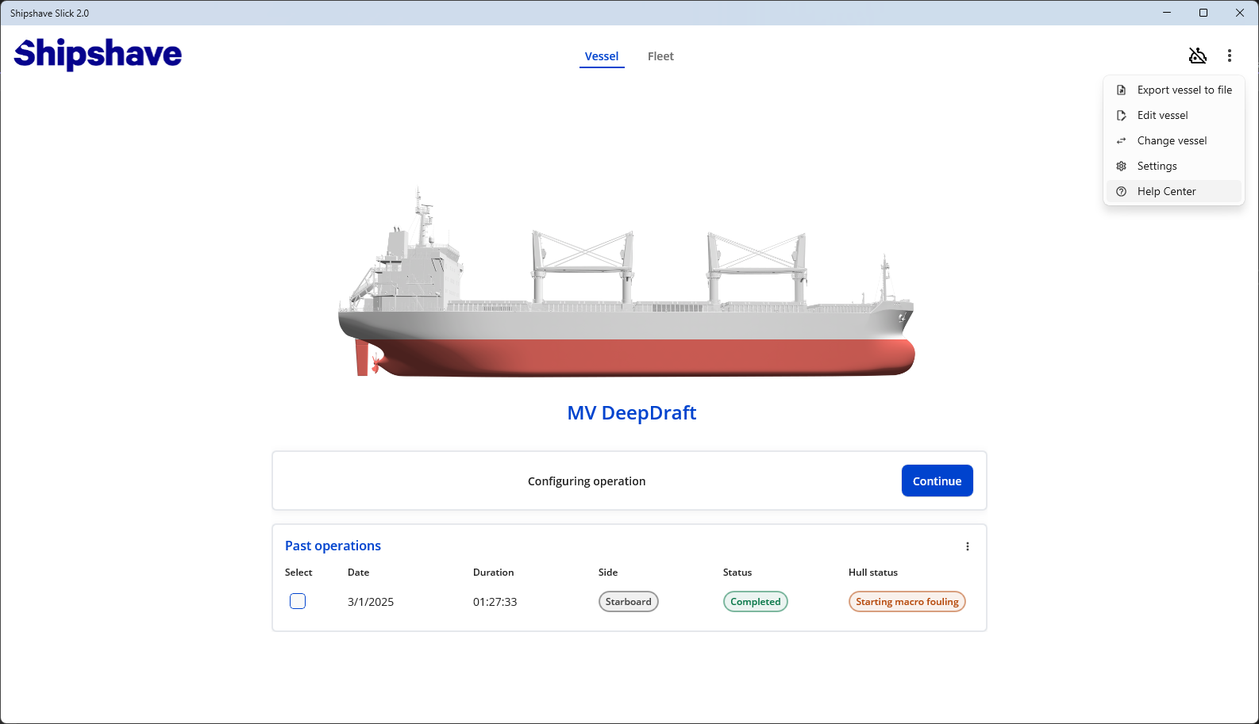Click the cloud offline sync icon
This screenshot has width=1259, height=724.
(x=1197, y=56)
